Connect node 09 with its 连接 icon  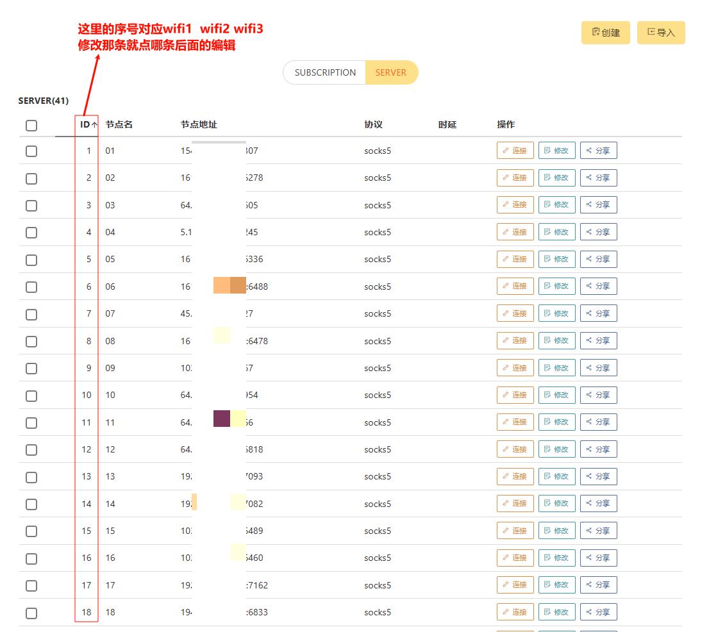coord(515,367)
